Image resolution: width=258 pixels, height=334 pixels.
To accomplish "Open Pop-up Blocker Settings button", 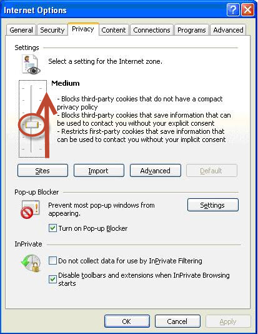I will tap(213, 205).
